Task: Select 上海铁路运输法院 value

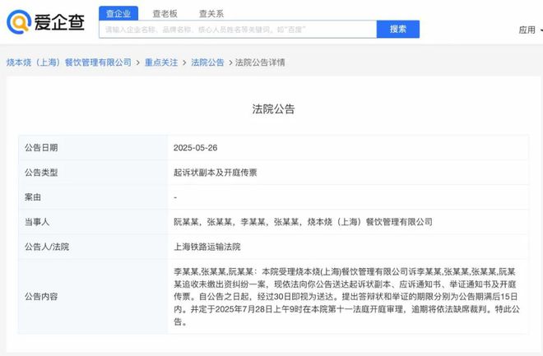Action: (x=207, y=247)
